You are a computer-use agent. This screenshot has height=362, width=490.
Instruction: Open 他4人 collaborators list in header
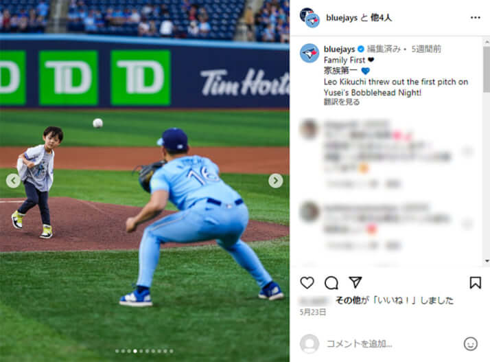point(381,18)
